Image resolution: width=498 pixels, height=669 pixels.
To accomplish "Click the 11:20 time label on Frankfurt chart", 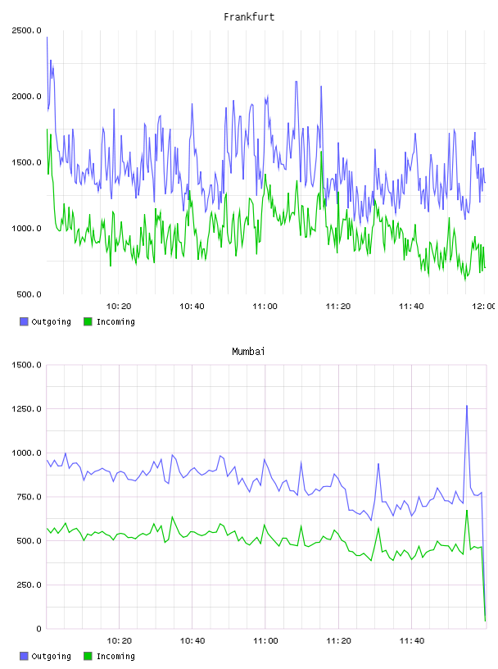I will 338,307.
